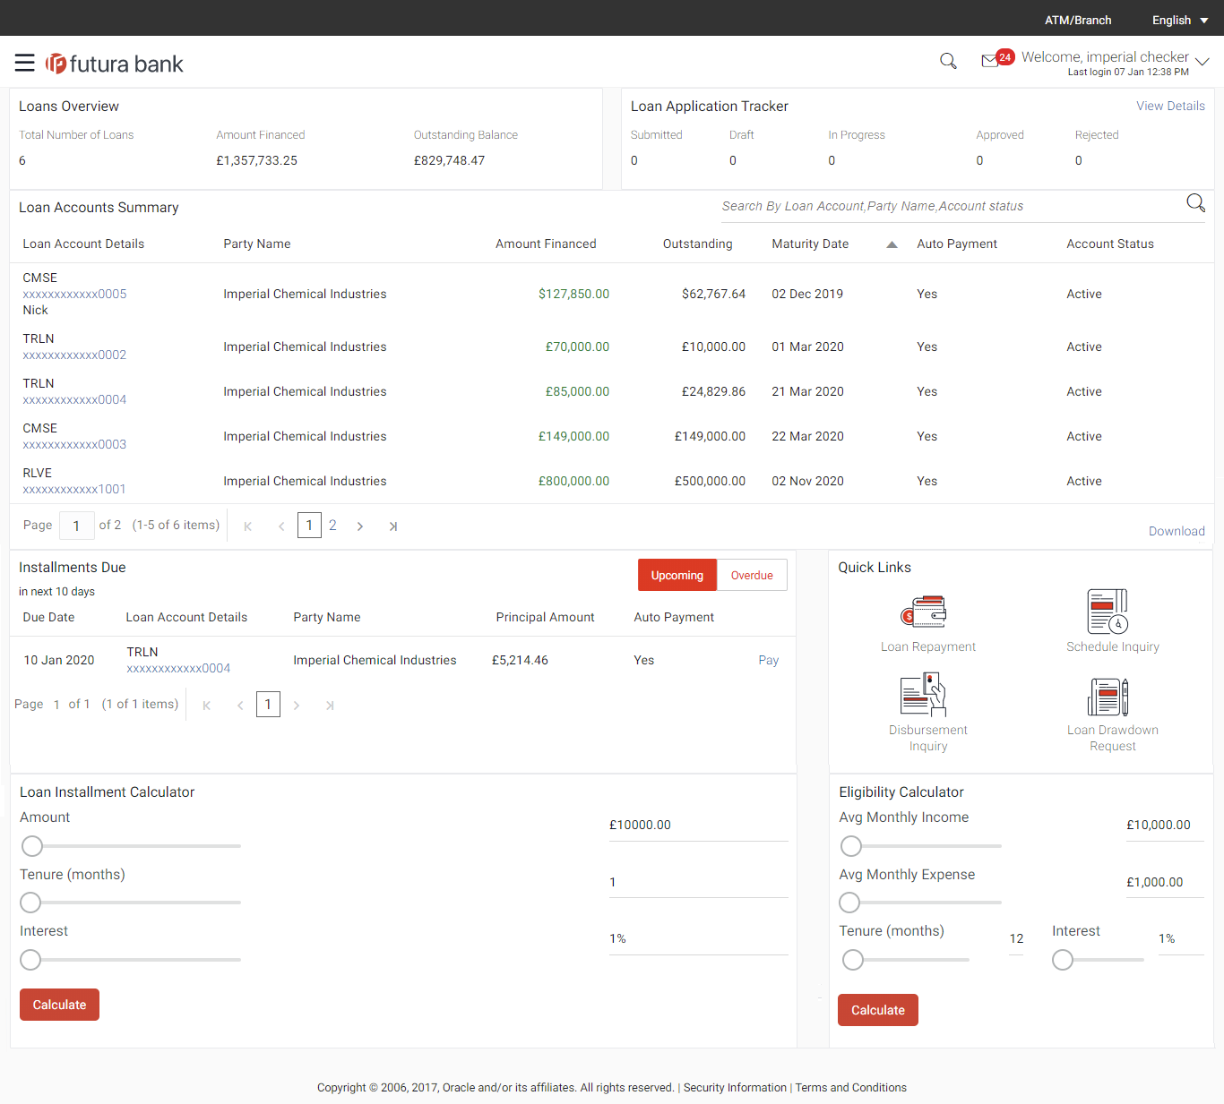Open the mailbox envelope with 24 notifications
Viewport: 1224px width, 1104px height.
coord(997,59)
